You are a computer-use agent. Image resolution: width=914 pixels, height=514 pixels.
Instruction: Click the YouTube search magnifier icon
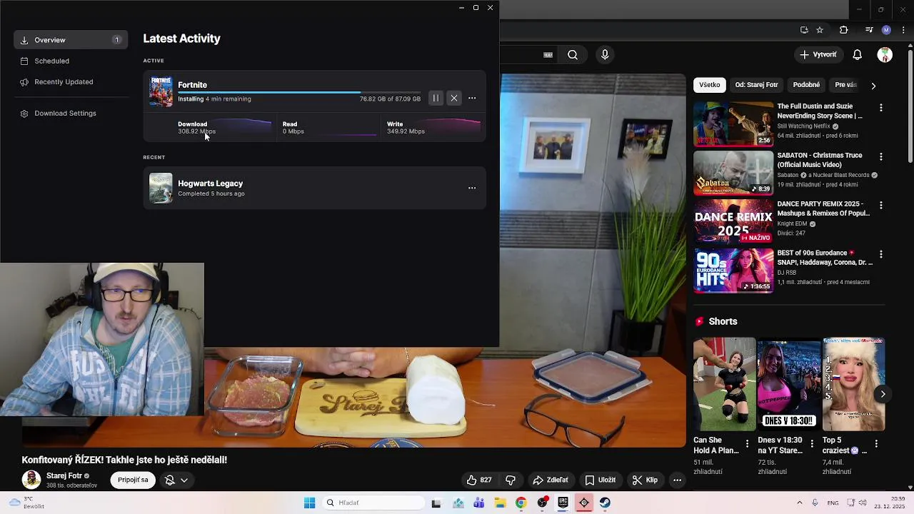tap(573, 55)
